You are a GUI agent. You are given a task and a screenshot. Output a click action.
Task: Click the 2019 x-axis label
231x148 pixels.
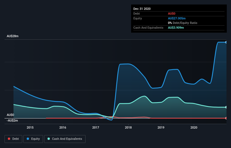161,127
